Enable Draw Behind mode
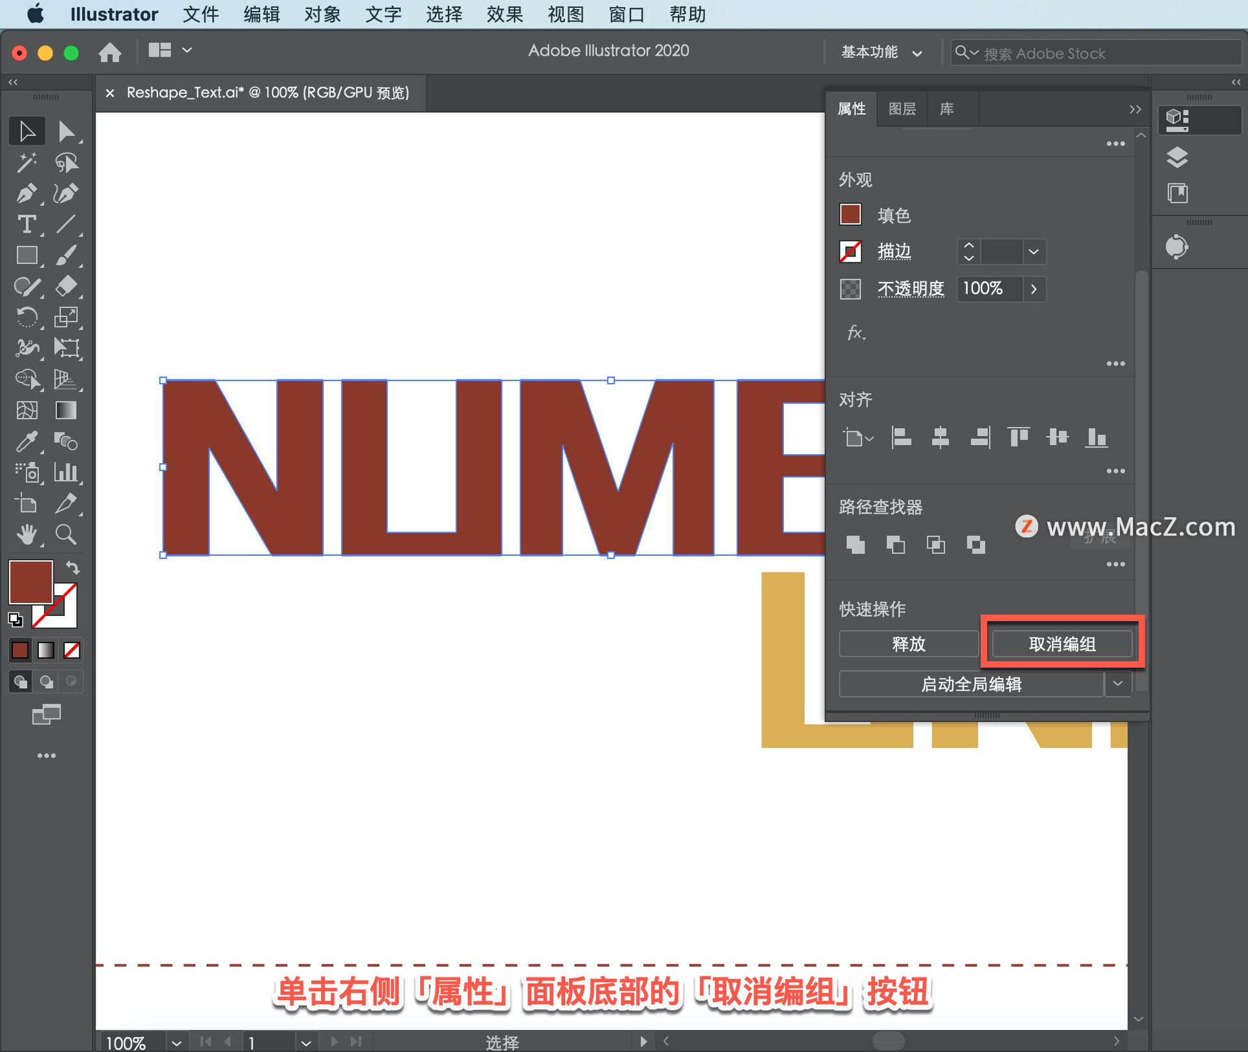This screenshot has width=1248, height=1052. [x=46, y=681]
